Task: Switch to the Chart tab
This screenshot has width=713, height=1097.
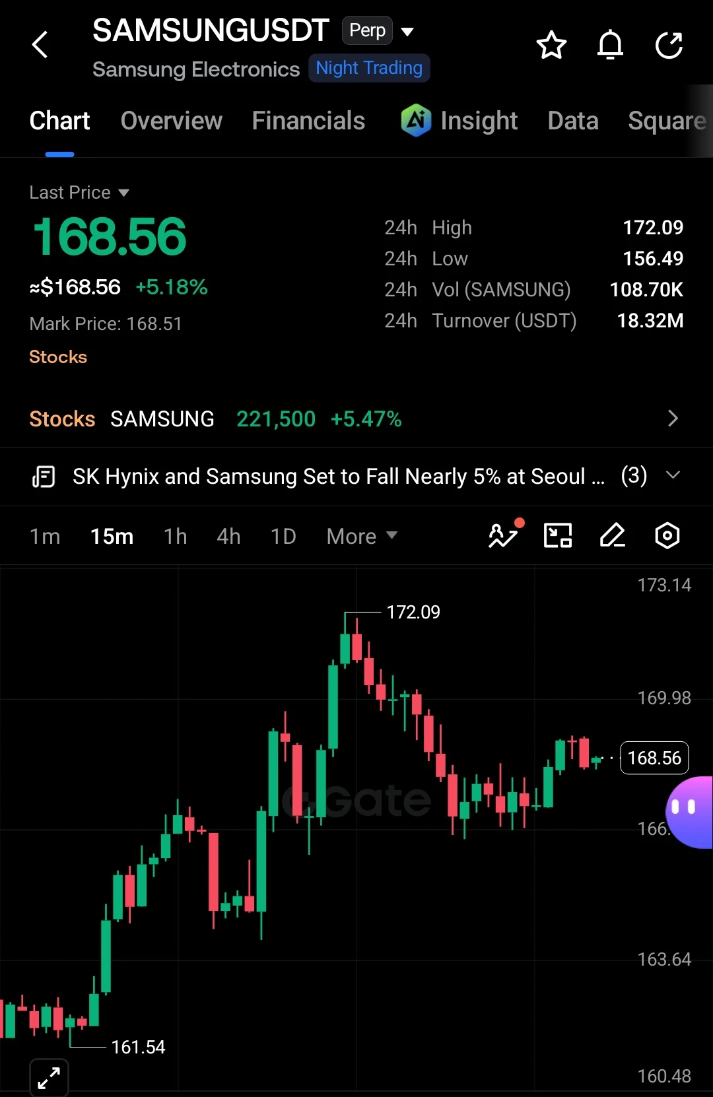Action: (x=59, y=121)
